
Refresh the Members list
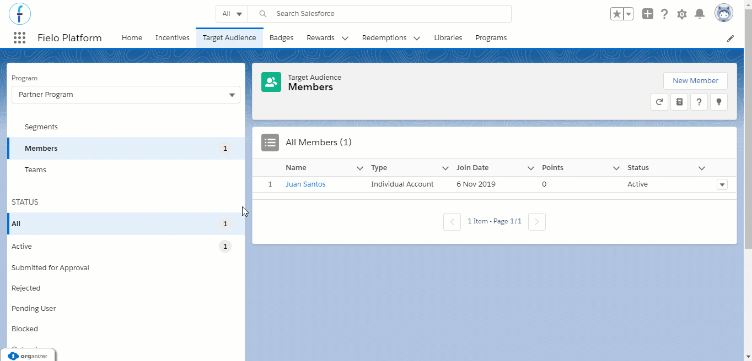coord(659,102)
